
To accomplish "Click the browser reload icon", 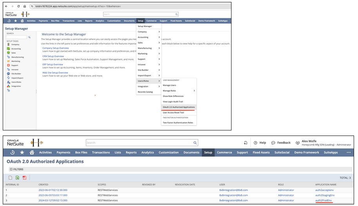I will click(x=18, y=6).
